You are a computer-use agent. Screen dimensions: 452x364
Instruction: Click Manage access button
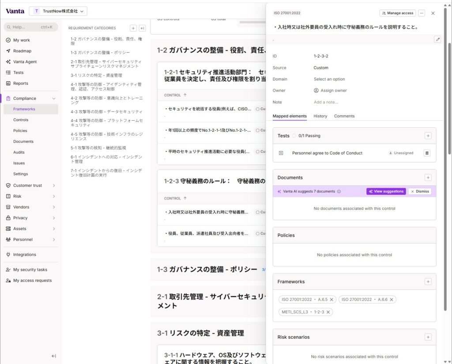(397, 13)
